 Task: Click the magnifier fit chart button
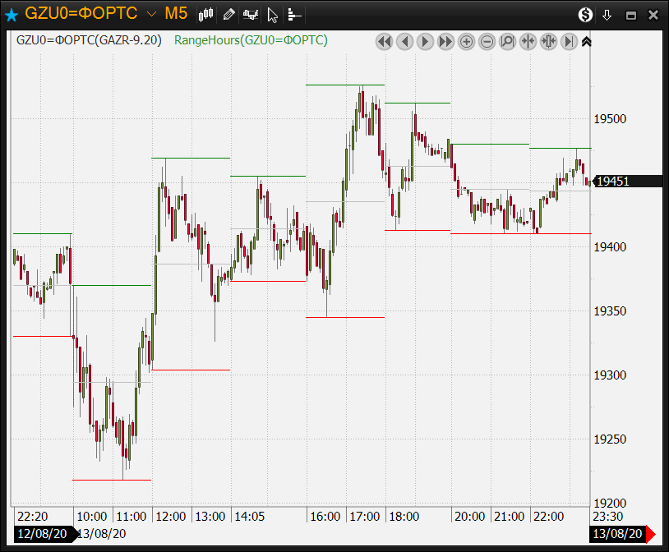pos(507,41)
